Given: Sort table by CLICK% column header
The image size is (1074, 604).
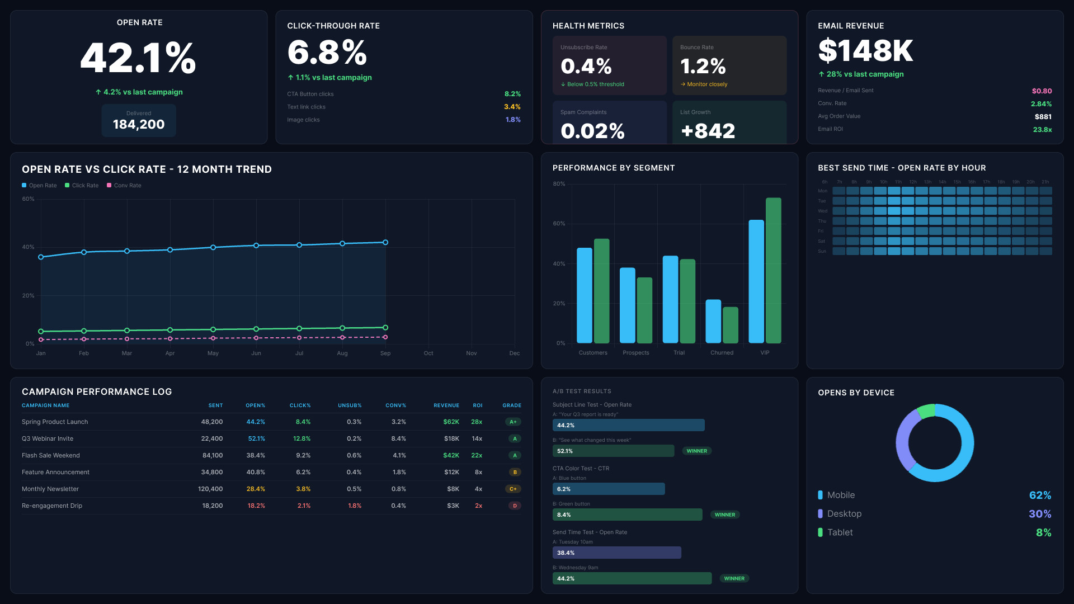Looking at the screenshot, I should tap(300, 405).
